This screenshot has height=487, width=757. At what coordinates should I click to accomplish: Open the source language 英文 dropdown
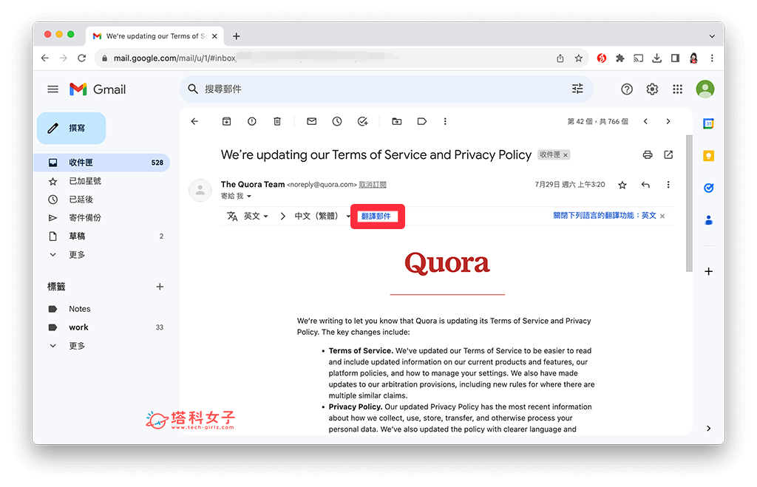256,217
